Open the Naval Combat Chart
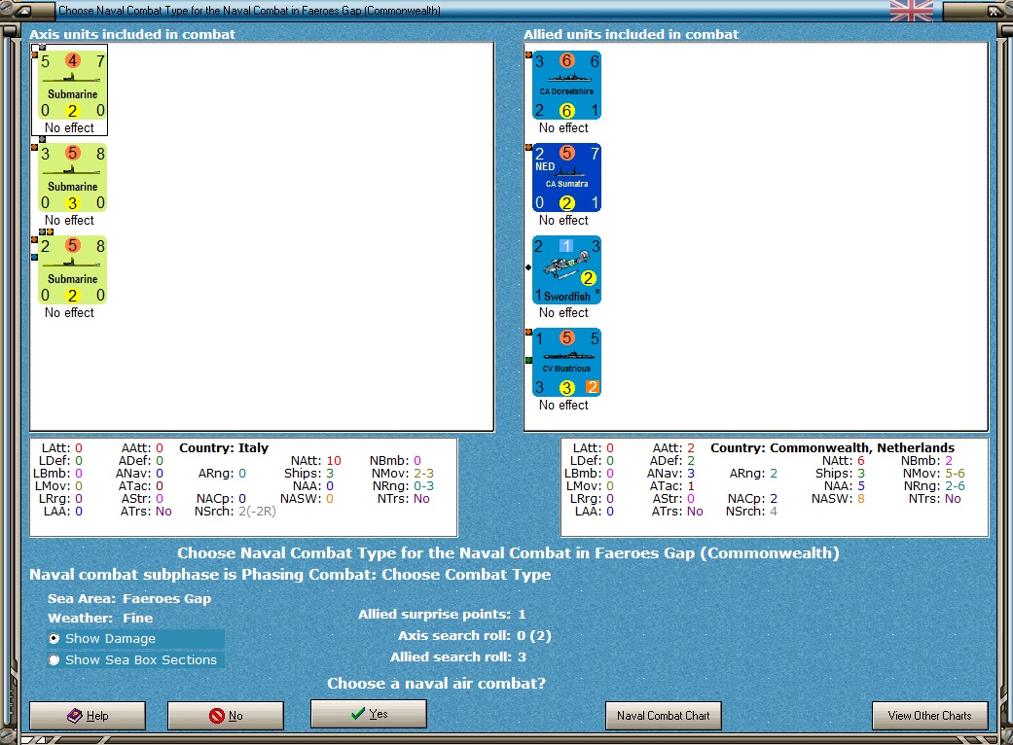This screenshot has width=1013, height=745. (x=663, y=715)
